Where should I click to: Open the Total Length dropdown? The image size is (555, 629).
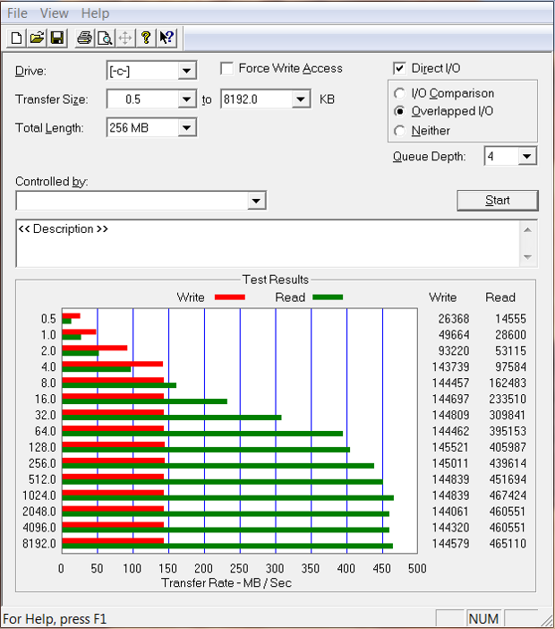point(186,128)
